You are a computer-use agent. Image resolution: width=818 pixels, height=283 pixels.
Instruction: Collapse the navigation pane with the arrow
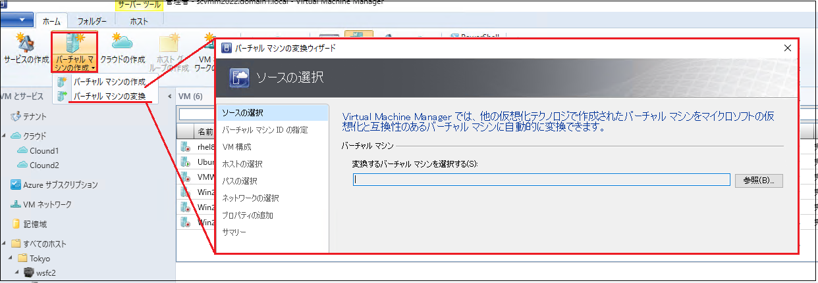click(x=170, y=96)
